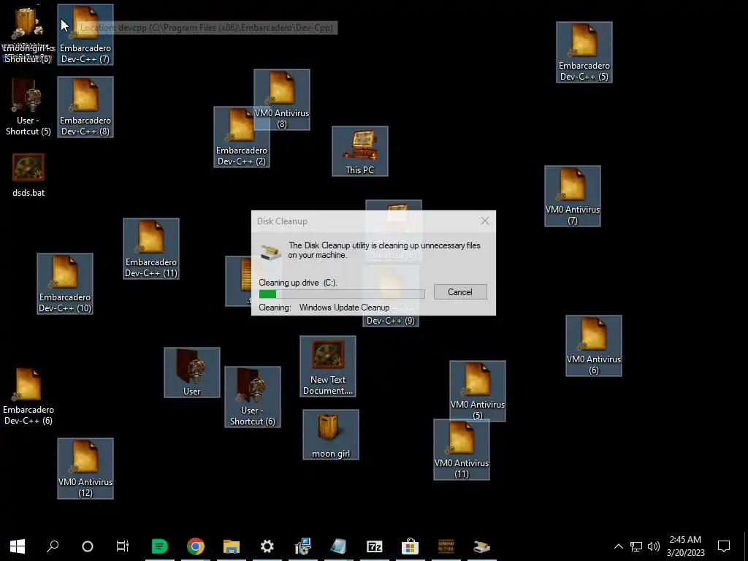Select Embarcadero Dev-C++ (9) desktop shortcut
748x561 pixels.
coord(391,320)
